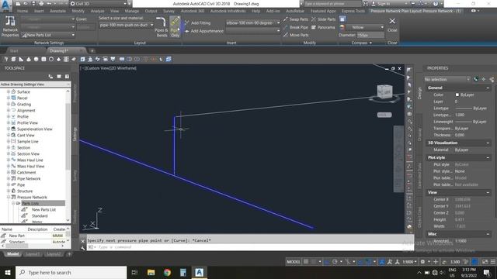This screenshot has width=497, height=279.
Task: Expand the Pipe Network tree node
Action: pyautogui.click(x=9, y=179)
